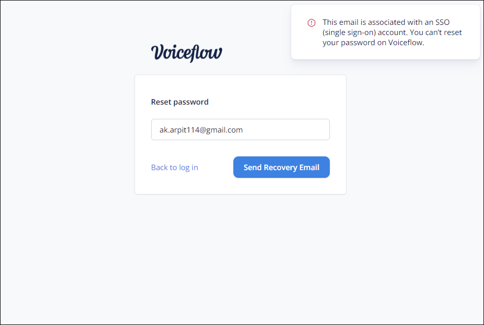The height and width of the screenshot is (325, 484).
Task: Click the toast text "your password on Voiceflow"
Action: (372, 43)
